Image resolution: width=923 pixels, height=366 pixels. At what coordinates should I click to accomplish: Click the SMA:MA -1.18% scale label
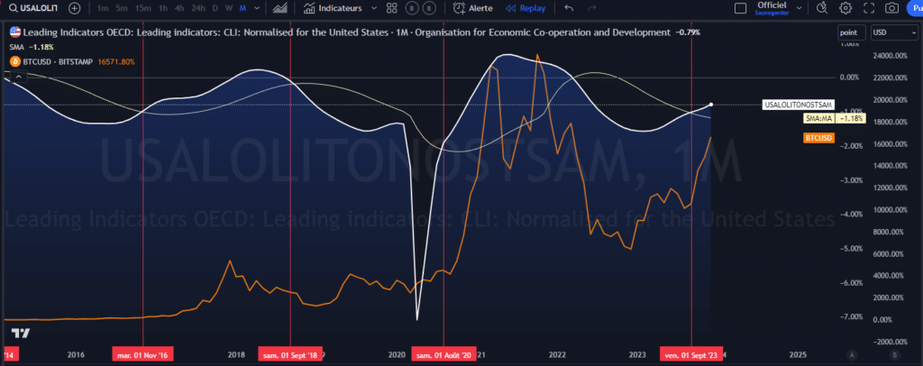click(x=835, y=118)
